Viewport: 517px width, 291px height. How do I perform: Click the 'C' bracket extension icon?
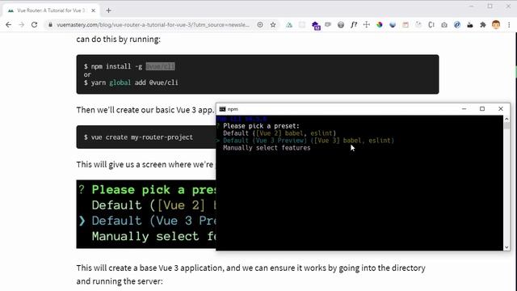pyautogui.click(x=431, y=25)
